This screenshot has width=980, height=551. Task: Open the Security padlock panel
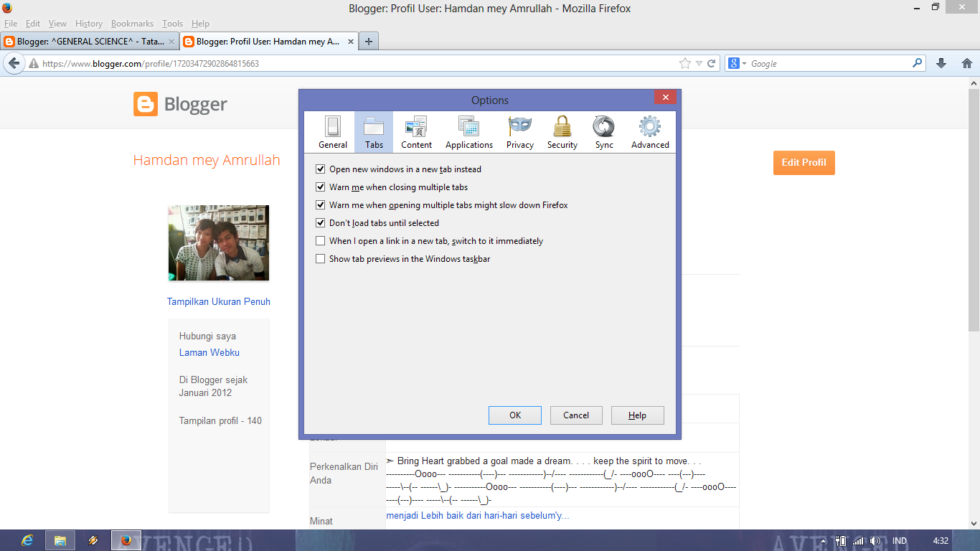click(x=562, y=132)
